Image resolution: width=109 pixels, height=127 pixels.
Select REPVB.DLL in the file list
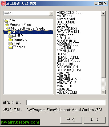click(66, 54)
